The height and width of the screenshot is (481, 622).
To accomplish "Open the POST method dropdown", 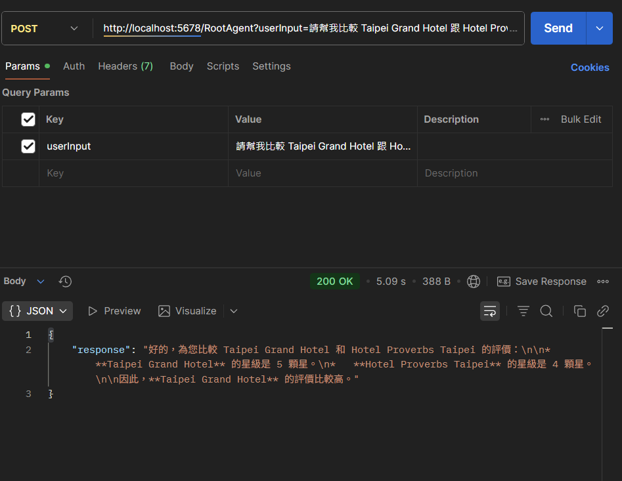I will 44,28.
